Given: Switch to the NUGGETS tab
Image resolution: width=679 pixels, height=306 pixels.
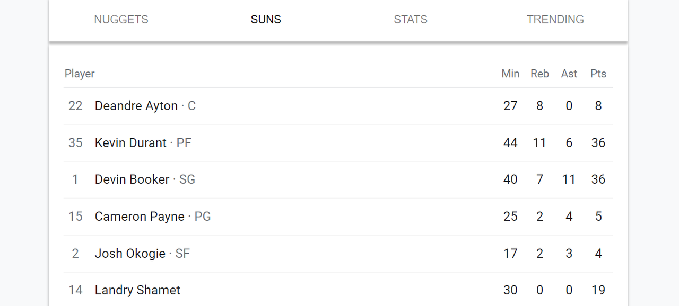Looking at the screenshot, I should 121,20.
